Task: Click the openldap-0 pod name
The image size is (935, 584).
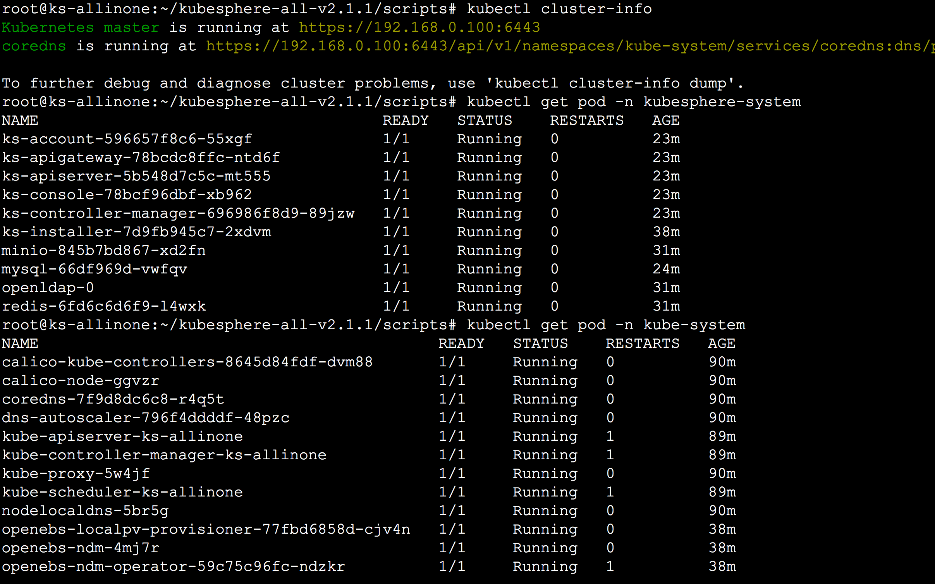Action: click(x=48, y=288)
